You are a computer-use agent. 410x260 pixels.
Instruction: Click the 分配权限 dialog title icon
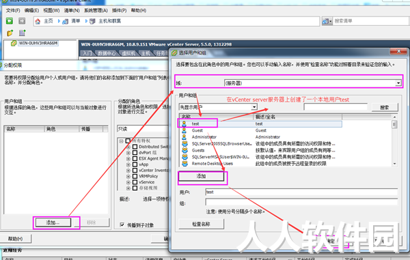tap(1, 66)
